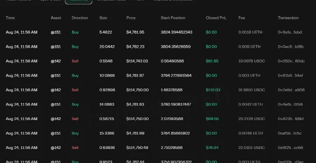Open transaction 0x4efb...0fb6

coord(290,104)
